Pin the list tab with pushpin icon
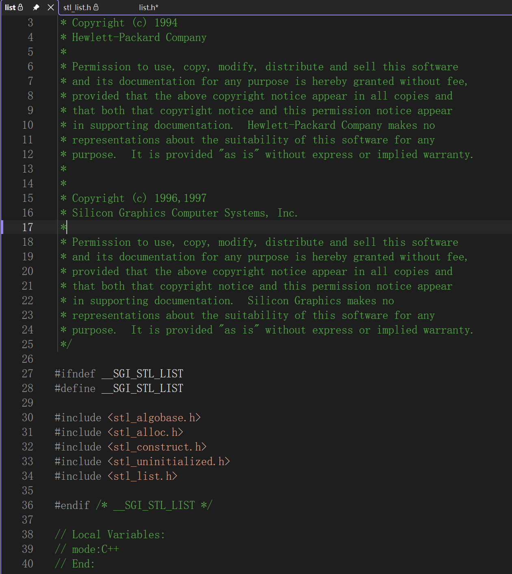 36,7
